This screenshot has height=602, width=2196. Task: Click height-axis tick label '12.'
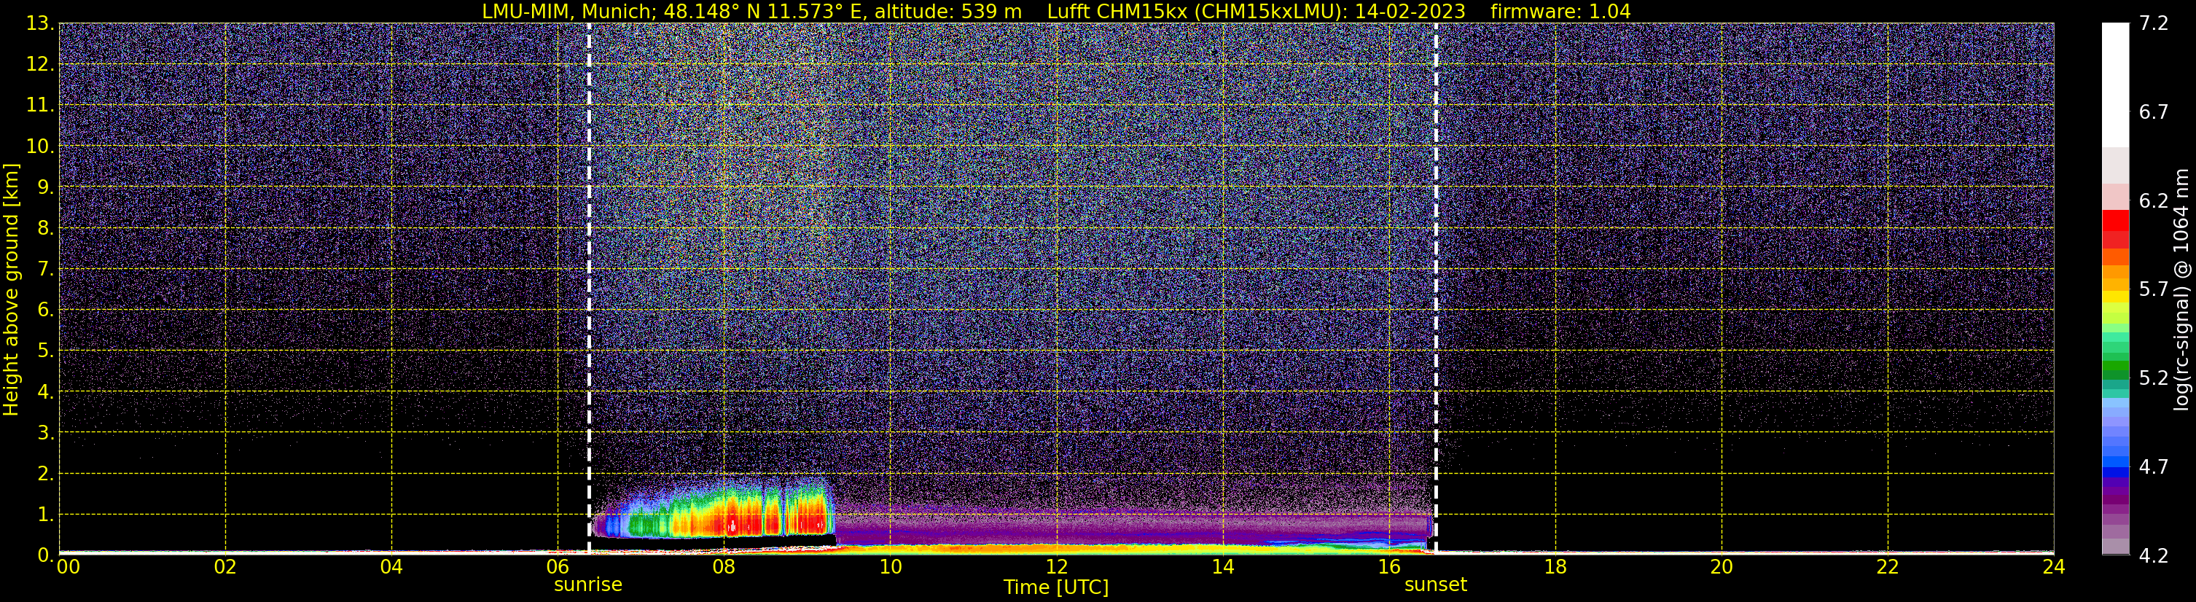pos(40,64)
